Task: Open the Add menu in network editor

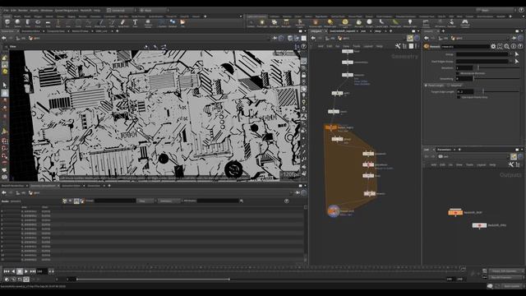Action: click(x=321, y=46)
